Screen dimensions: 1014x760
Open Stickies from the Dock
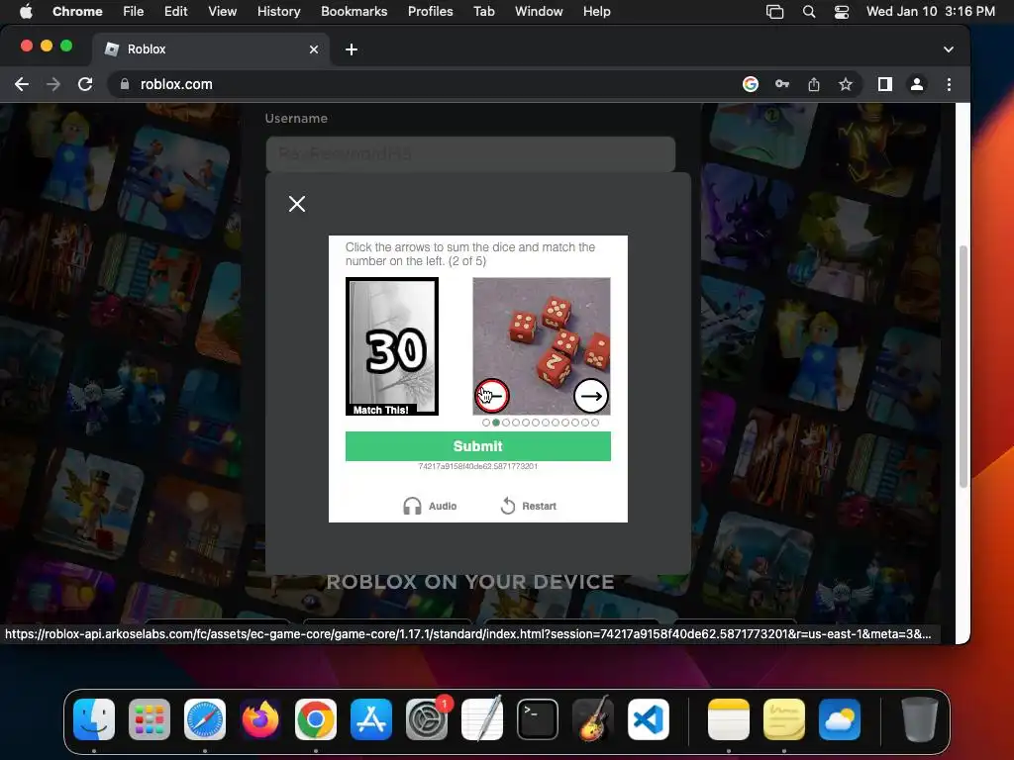[784, 719]
